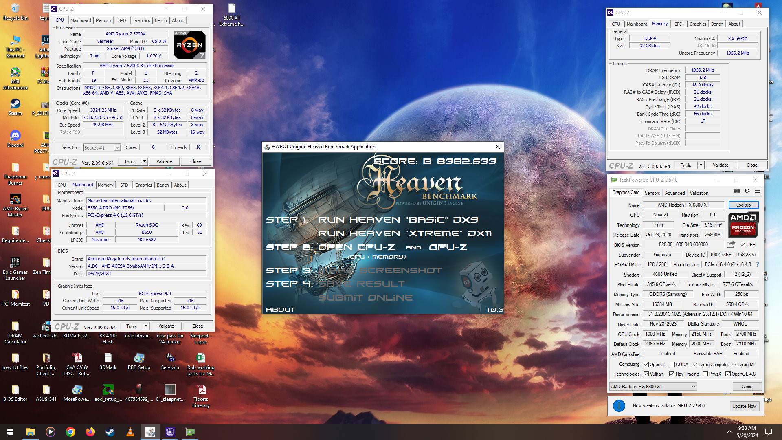Select the "AMD Ryzen 7 5700X" Name field
782x440 pixels.
click(x=125, y=34)
